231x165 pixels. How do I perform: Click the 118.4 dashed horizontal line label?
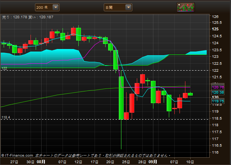tap(6, 117)
